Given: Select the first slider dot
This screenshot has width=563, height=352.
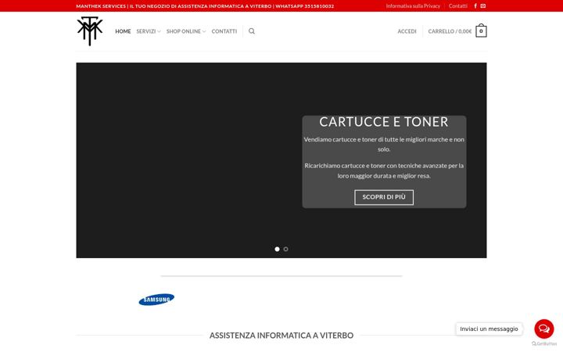Looking at the screenshot, I should 277,249.
